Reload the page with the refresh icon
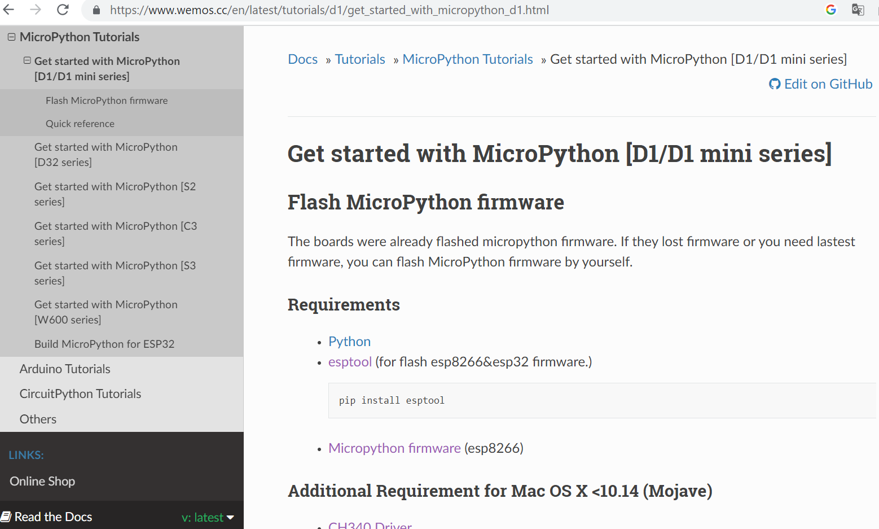879x529 pixels. coord(63,10)
